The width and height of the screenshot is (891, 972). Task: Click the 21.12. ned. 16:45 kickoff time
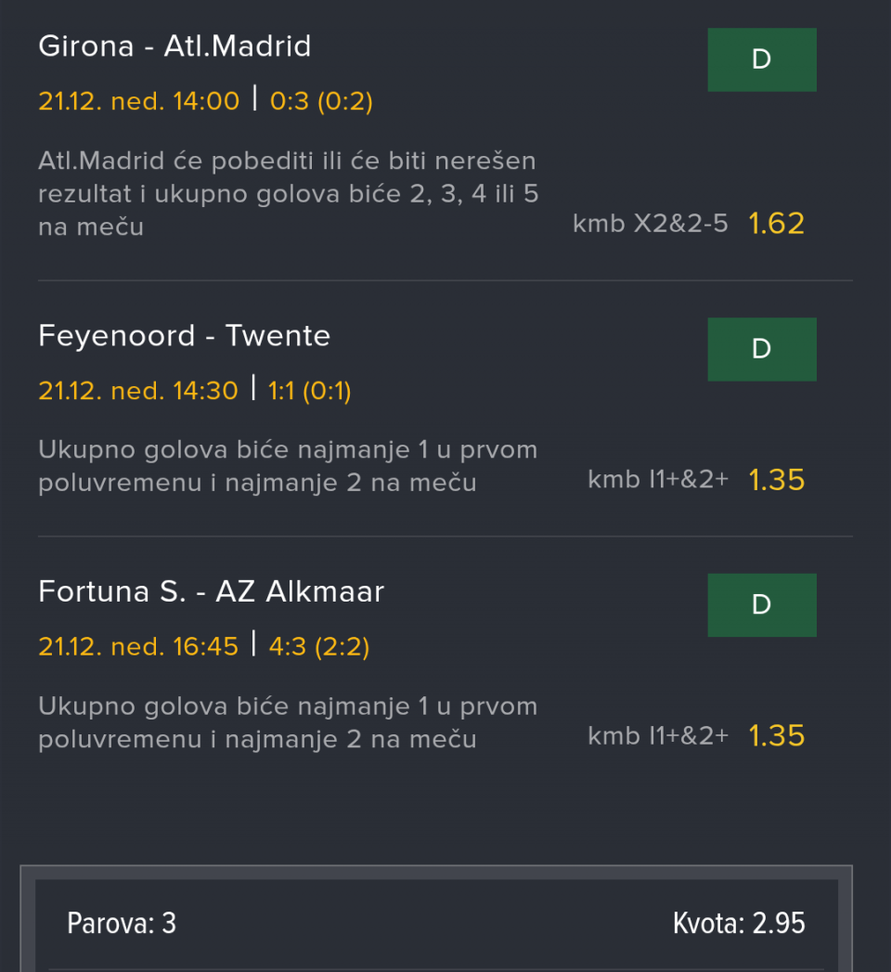(138, 647)
